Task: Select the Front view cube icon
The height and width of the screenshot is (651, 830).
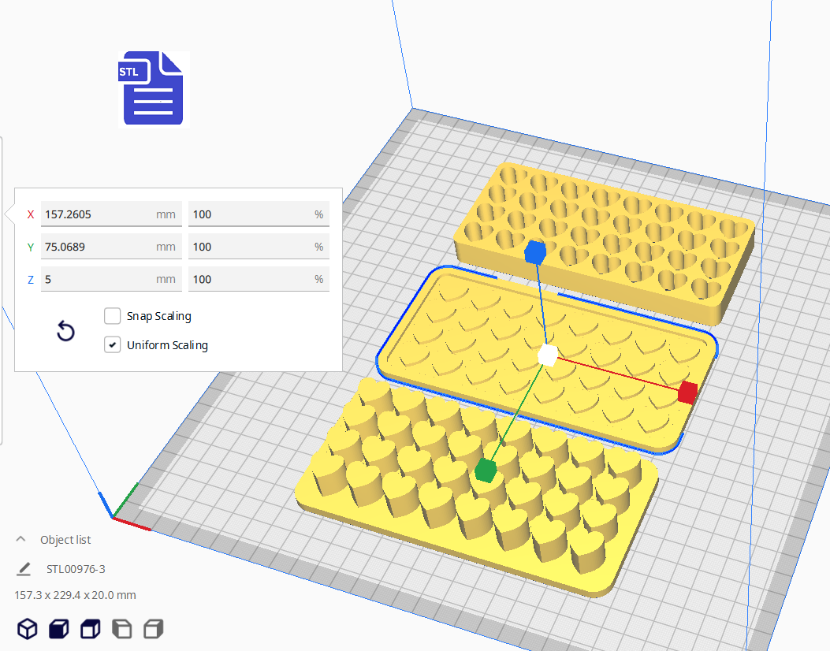Action: pyautogui.click(x=59, y=629)
